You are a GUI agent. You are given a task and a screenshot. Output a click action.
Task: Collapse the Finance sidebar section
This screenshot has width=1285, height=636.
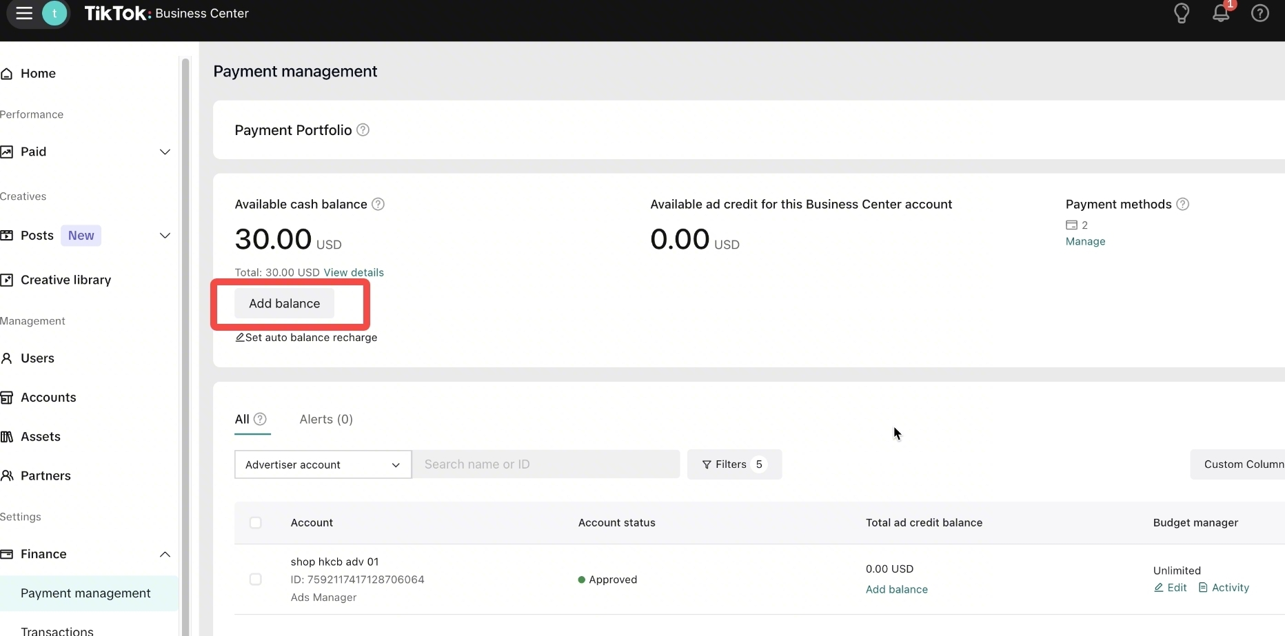click(x=165, y=554)
